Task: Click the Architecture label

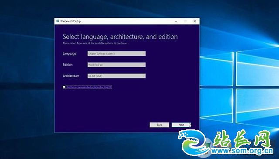Action: pos(71,76)
